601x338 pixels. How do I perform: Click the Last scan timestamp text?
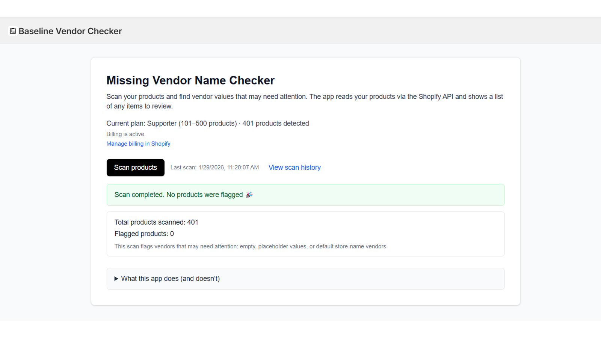coord(214,167)
